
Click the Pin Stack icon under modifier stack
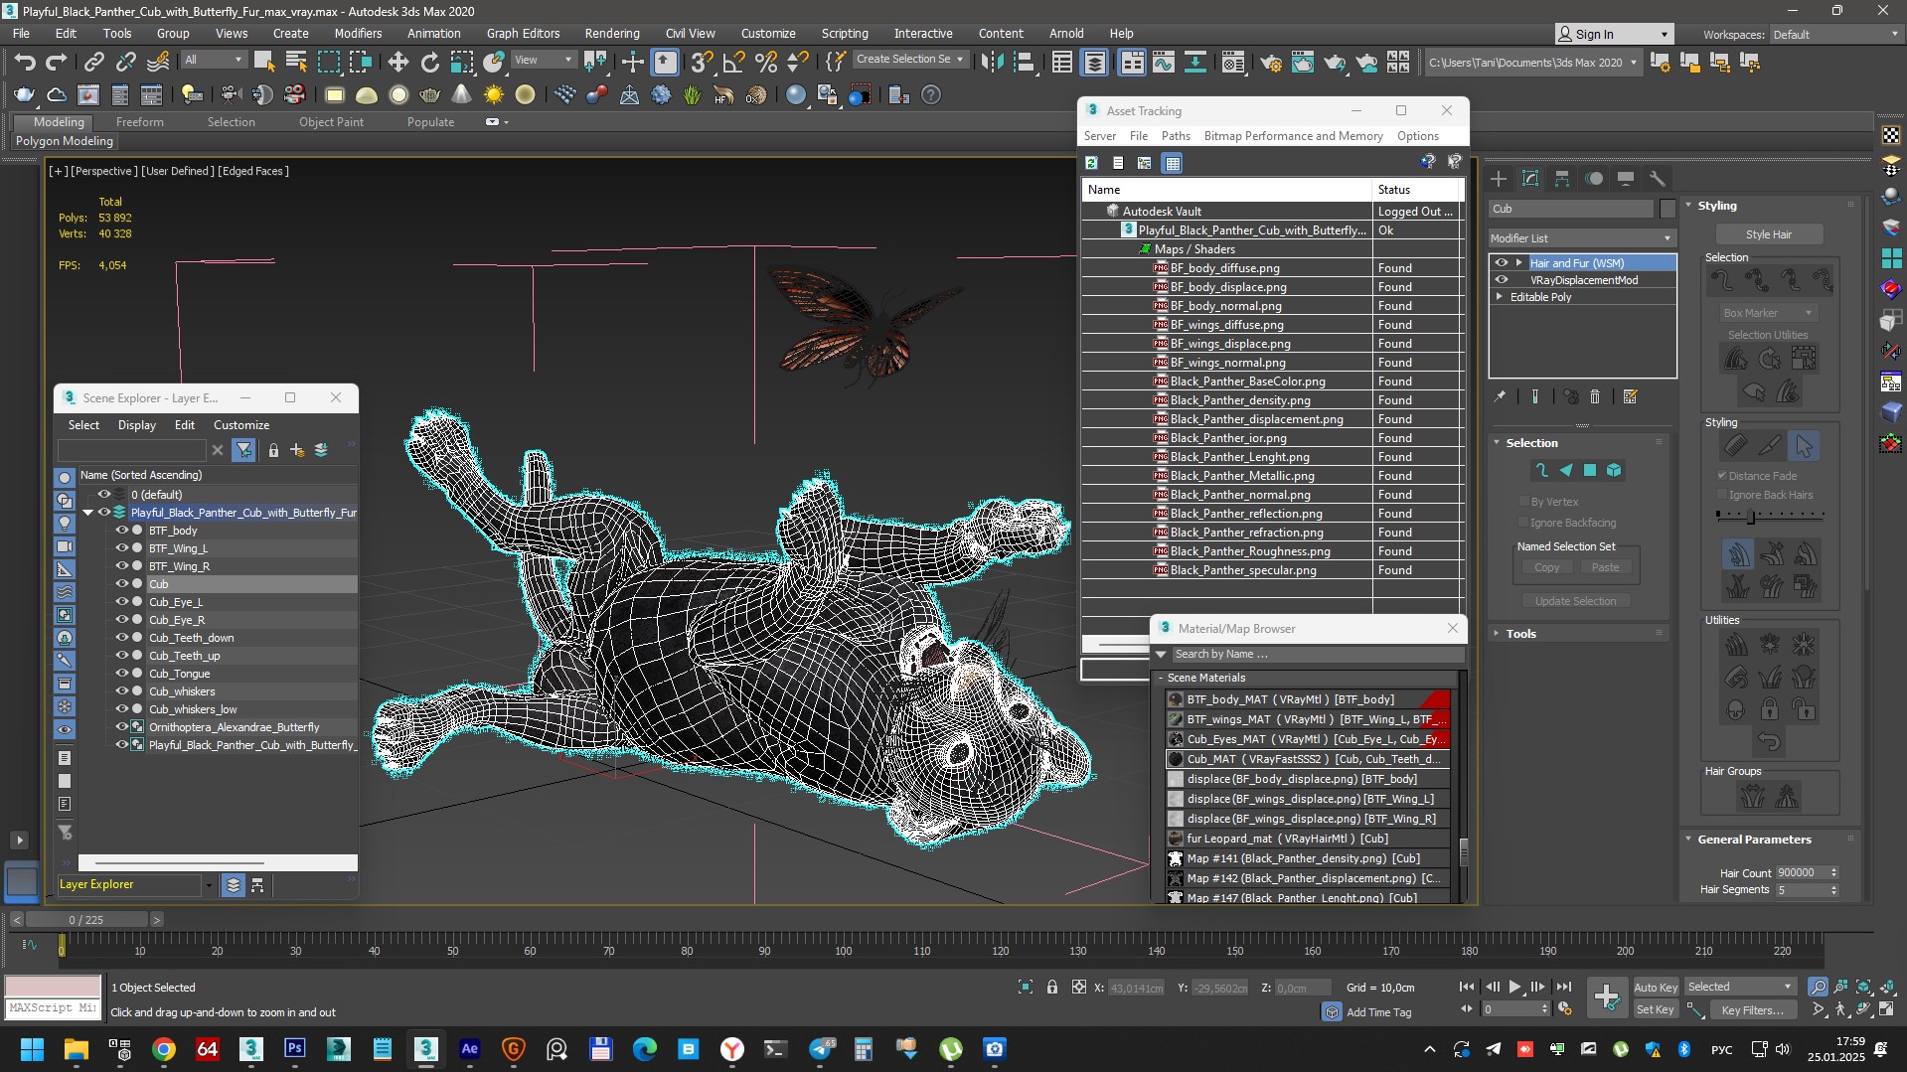[1500, 396]
